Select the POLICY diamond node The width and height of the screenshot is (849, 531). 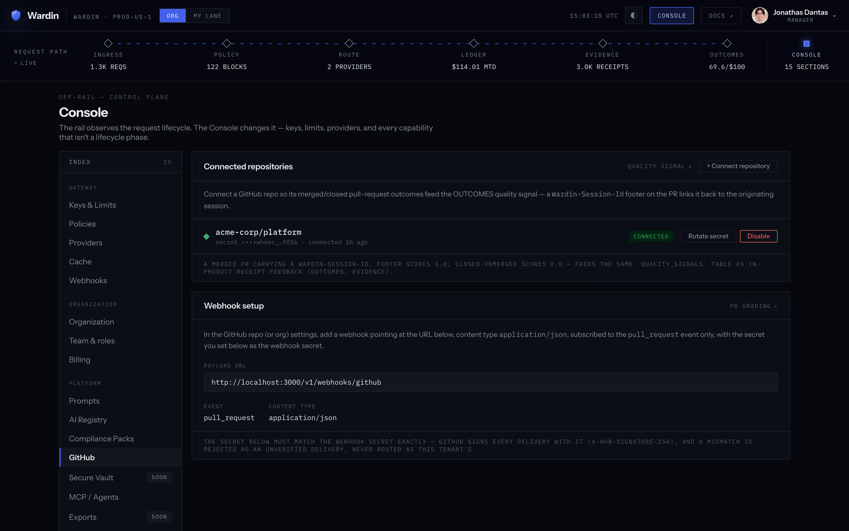(x=227, y=43)
